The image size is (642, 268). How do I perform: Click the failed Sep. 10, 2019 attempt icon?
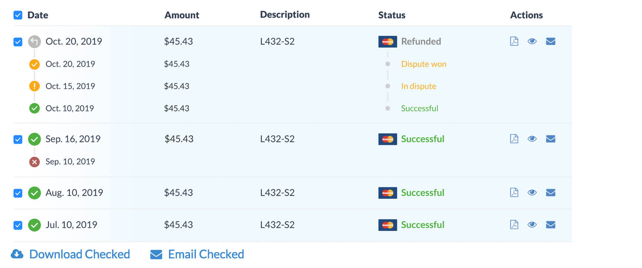point(34,162)
